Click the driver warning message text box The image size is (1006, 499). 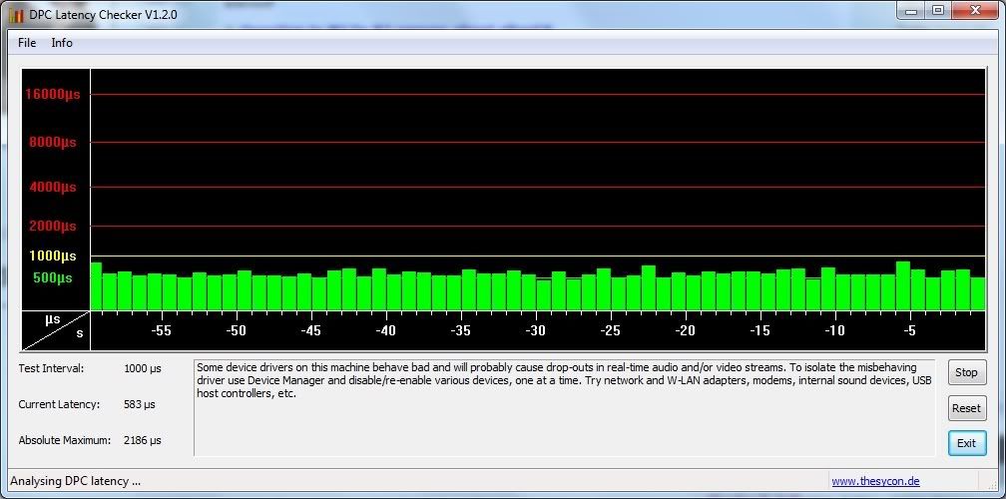tap(565, 408)
